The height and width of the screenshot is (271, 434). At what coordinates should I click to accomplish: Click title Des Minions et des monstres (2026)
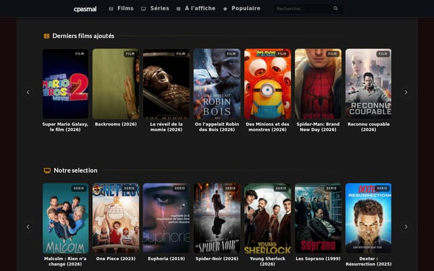(267, 127)
